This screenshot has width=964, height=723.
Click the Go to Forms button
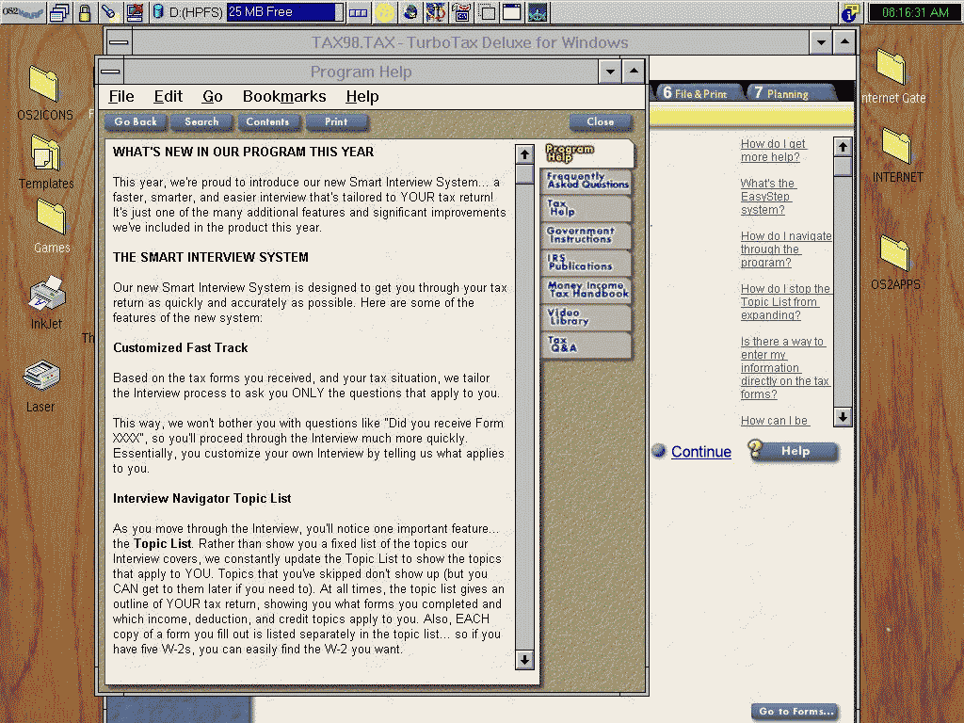pyautogui.click(x=795, y=712)
